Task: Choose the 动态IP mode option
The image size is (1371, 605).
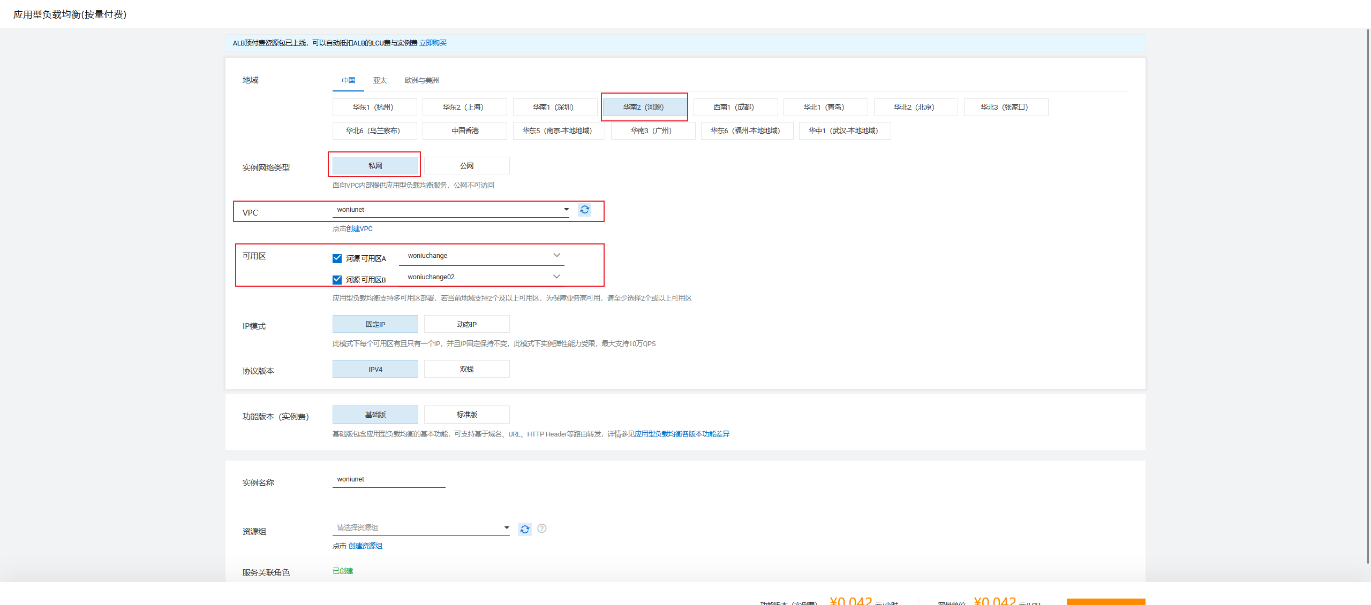Action: (466, 324)
